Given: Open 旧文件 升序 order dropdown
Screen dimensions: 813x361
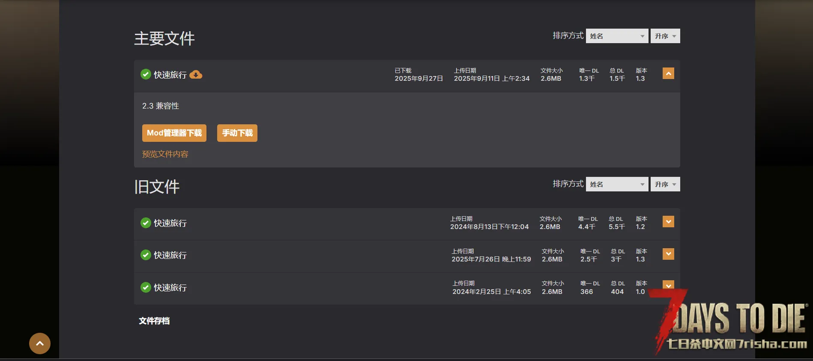Looking at the screenshot, I should tap(665, 184).
